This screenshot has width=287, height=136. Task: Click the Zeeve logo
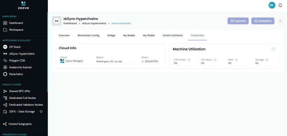coord(24,5)
